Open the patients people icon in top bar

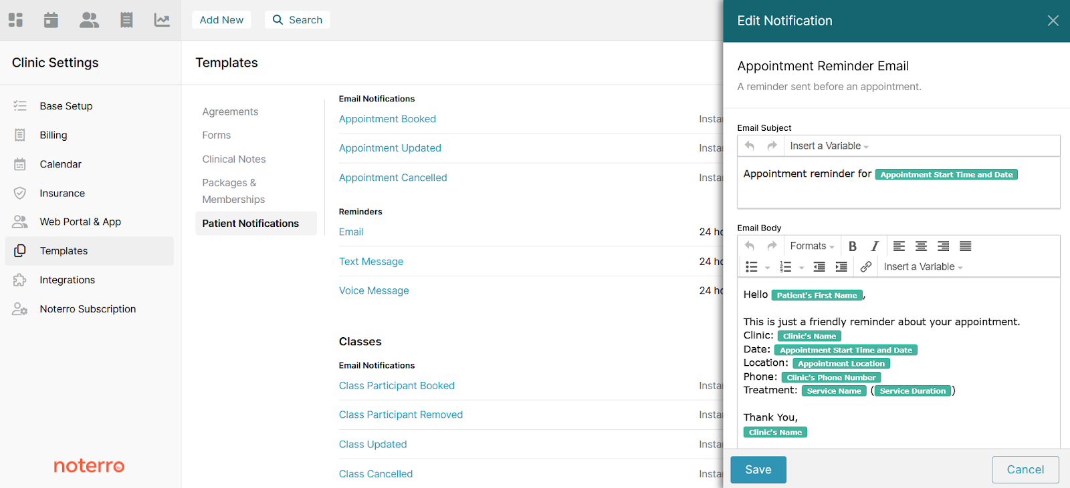(x=89, y=20)
